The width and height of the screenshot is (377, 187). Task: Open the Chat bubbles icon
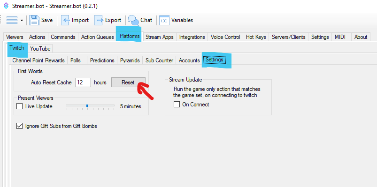133,20
